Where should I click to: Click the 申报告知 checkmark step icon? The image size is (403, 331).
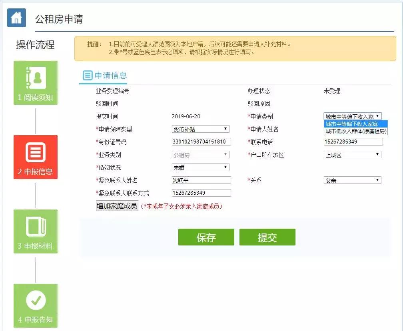(36, 305)
